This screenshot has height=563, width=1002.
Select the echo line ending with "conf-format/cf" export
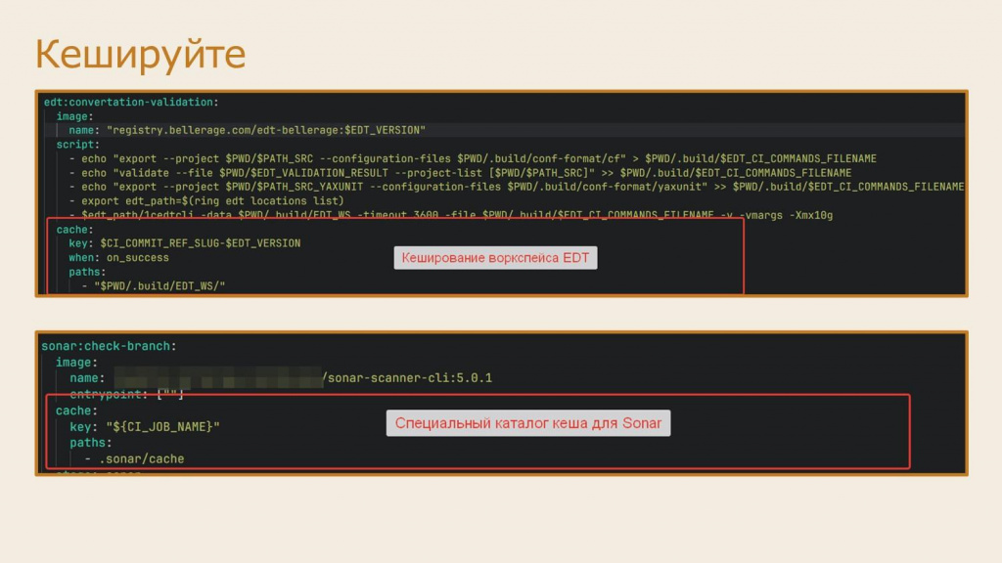click(x=473, y=158)
